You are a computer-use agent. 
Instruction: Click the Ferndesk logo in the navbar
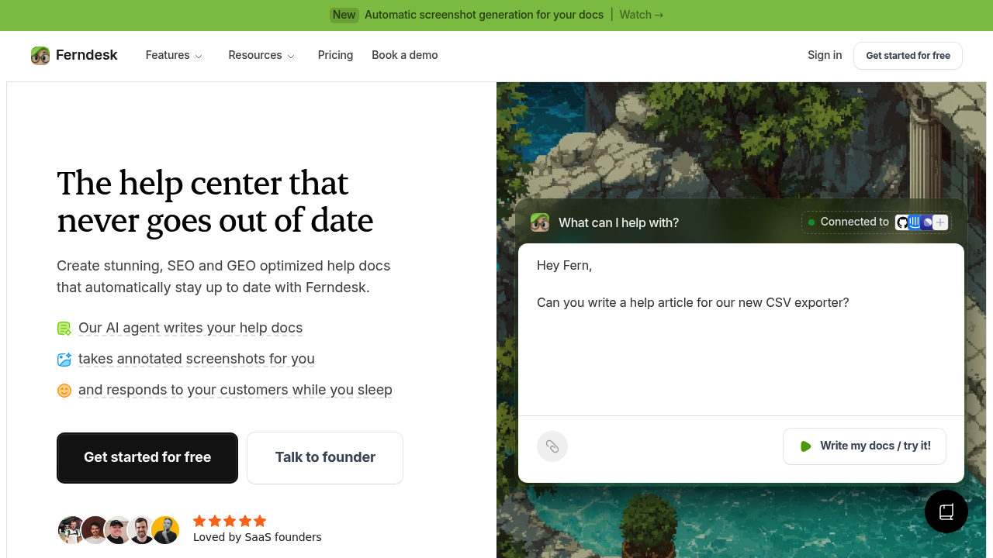click(74, 55)
